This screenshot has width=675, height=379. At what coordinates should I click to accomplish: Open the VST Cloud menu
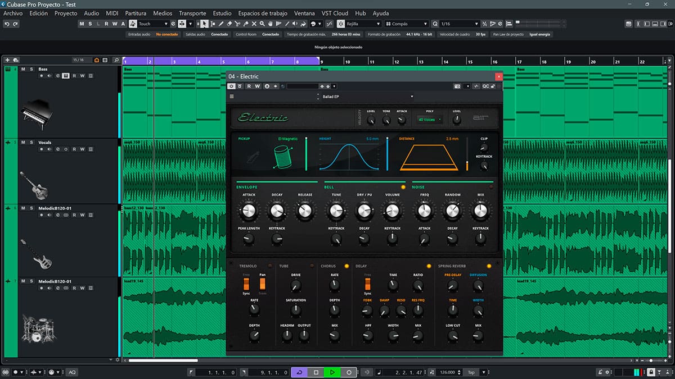click(335, 13)
